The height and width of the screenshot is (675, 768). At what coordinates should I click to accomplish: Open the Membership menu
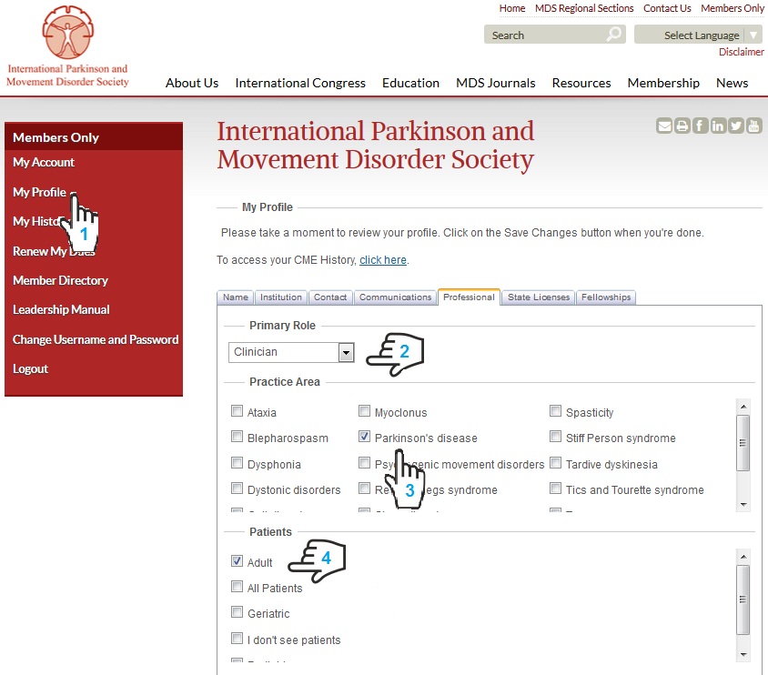tap(663, 83)
